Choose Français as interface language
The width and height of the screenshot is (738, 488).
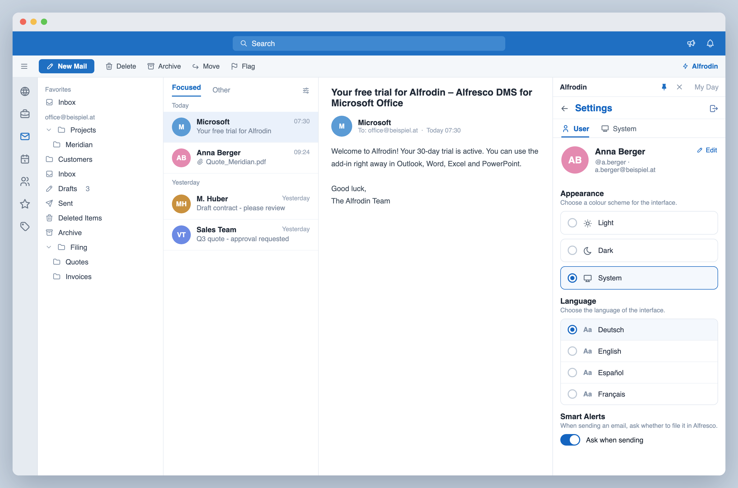(639, 394)
